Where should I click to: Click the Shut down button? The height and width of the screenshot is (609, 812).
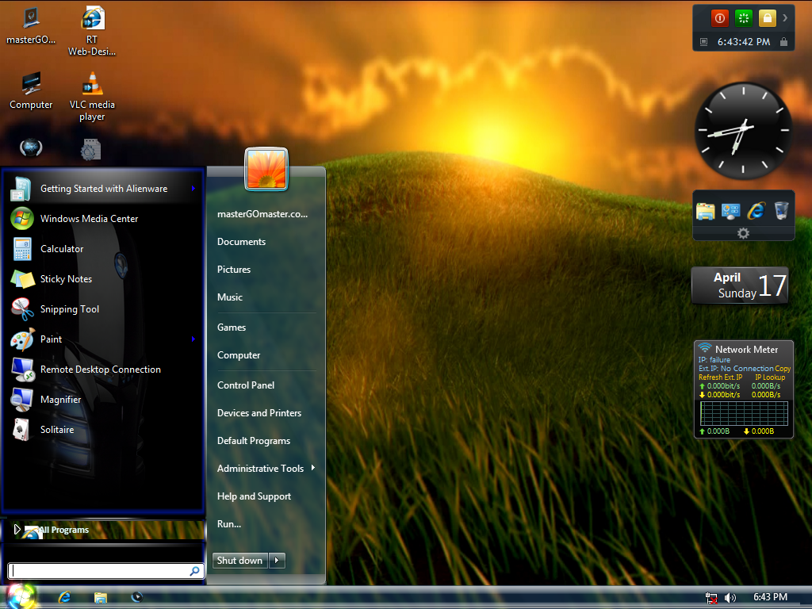240,560
